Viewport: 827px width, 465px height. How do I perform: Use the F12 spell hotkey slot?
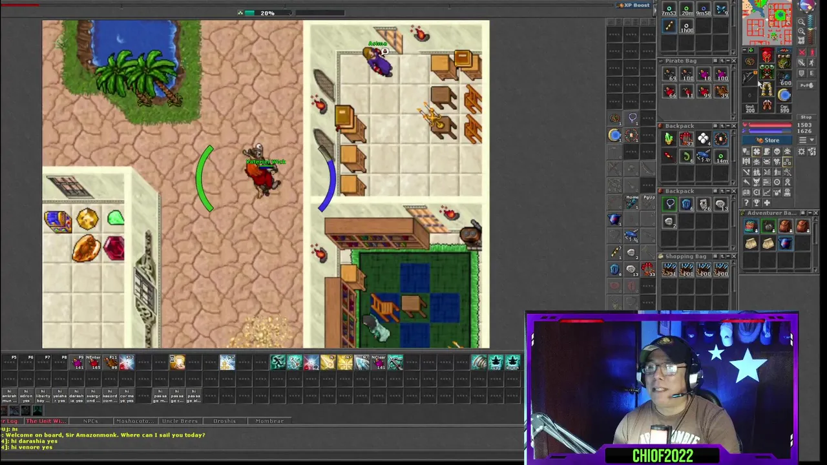pos(127,362)
